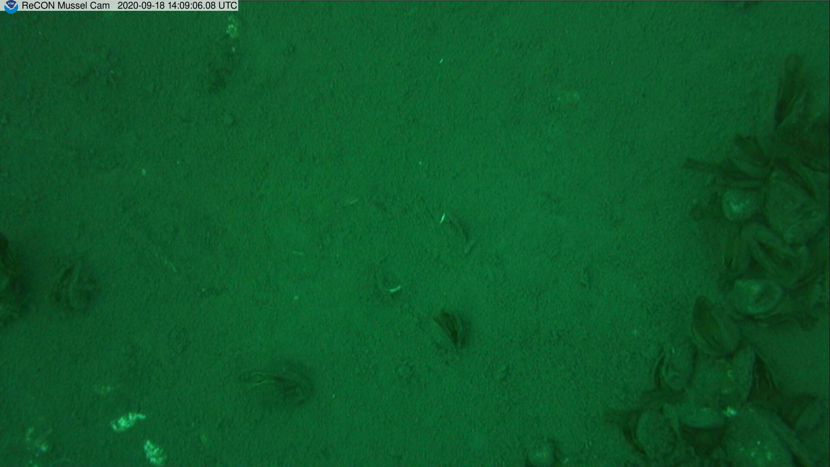Click the 'ReCON Mussel Cam' overlay label

[x=66, y=6]
